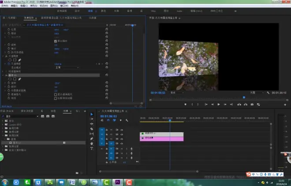Toggle animation stopwatch for Position
Image resolution: width=291 pixels, height=186 pixels.
9,30
